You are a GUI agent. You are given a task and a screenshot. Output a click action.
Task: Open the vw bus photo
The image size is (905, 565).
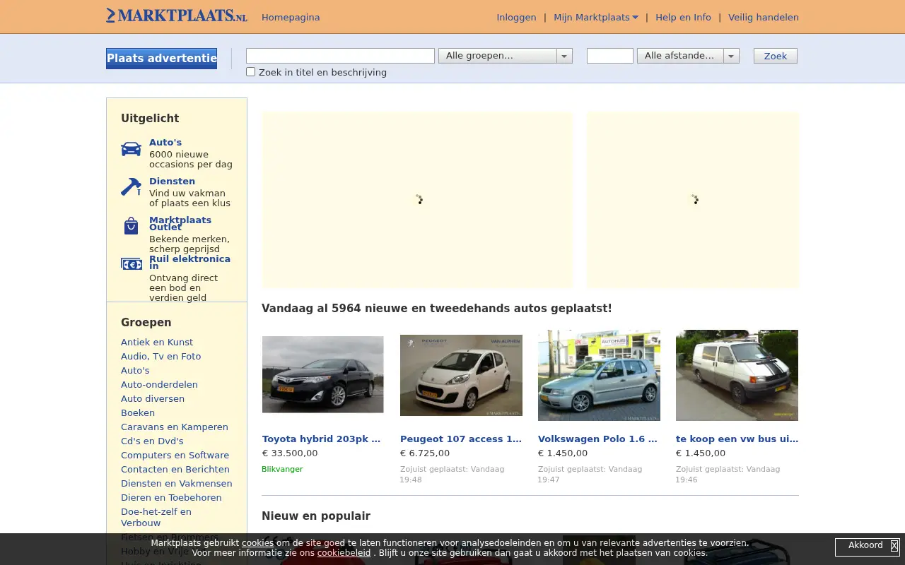click(737, 375)
